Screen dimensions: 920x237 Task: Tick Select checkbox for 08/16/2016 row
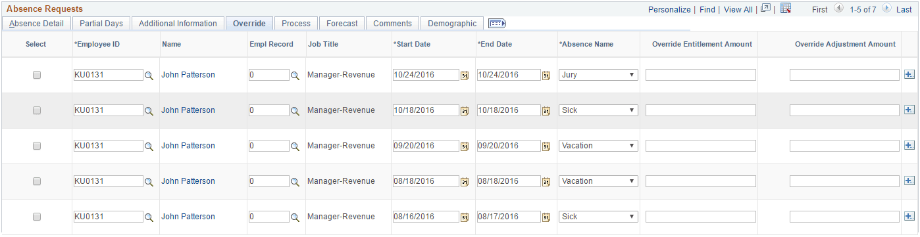tap(37, 217)
